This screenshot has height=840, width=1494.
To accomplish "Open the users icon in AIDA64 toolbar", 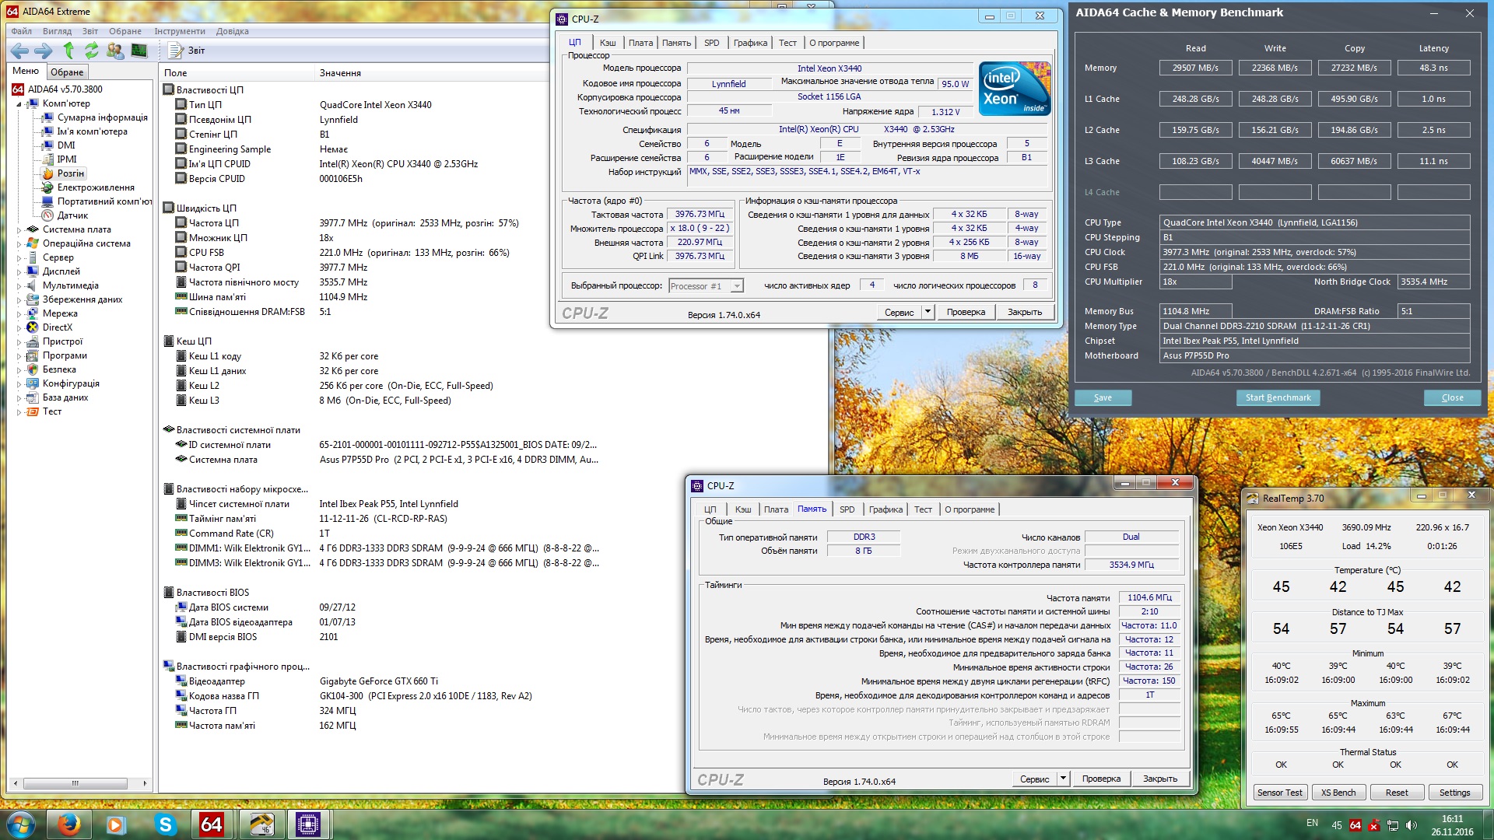I will click(115, 51).
